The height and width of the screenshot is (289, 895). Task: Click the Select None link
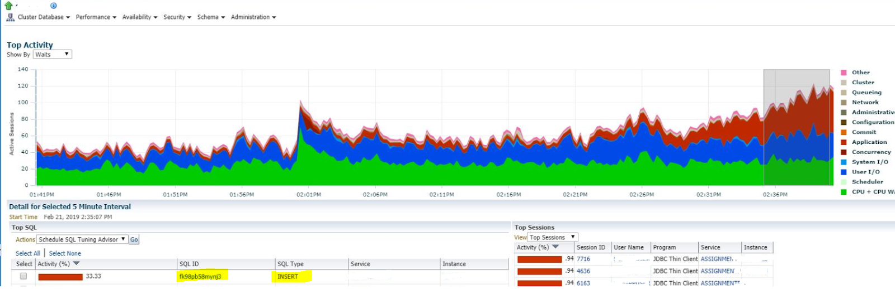click(x=65, y=253)
